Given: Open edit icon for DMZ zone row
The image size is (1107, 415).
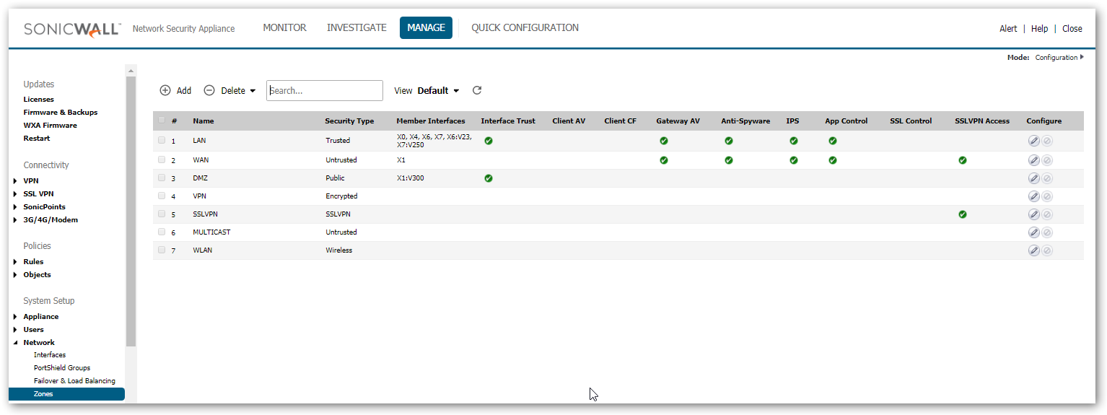Looking at the screenshot, I should pos(1033,178).
